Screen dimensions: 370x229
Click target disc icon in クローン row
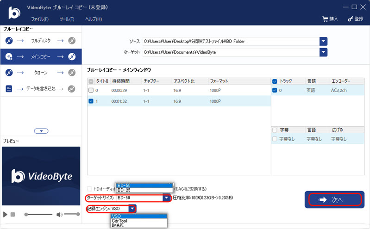click(72, 73)
